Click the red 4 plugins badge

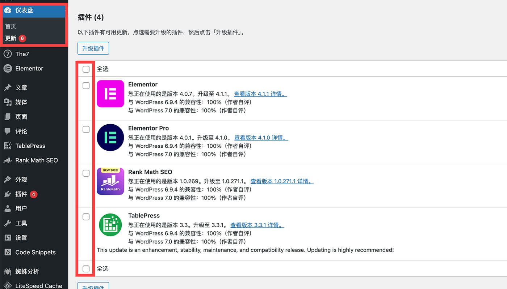pos(34,194)
